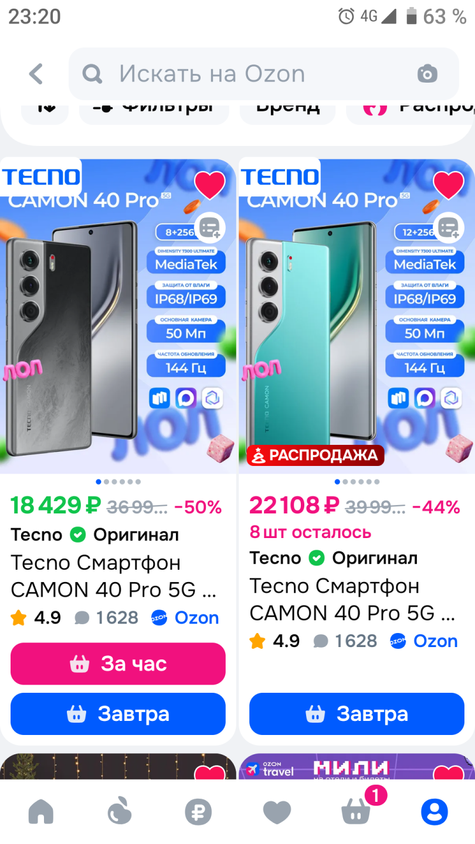Remove black CAMON 40 Pro from favorites
The width and height of the screenshot is (475, 844).
(209, 185)
